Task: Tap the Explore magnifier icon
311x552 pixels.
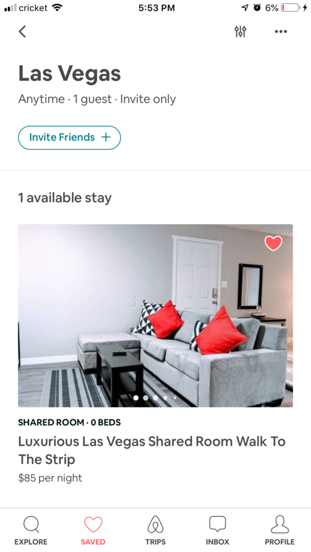Action: click(x=31, y=525)
